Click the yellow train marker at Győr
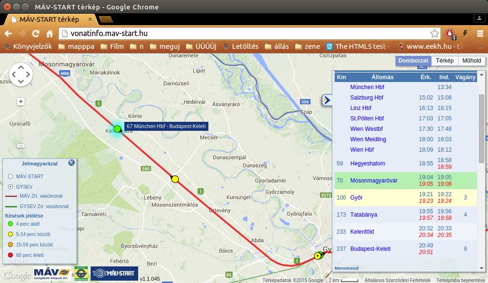 pyautogui.click(x=318, y=256)
